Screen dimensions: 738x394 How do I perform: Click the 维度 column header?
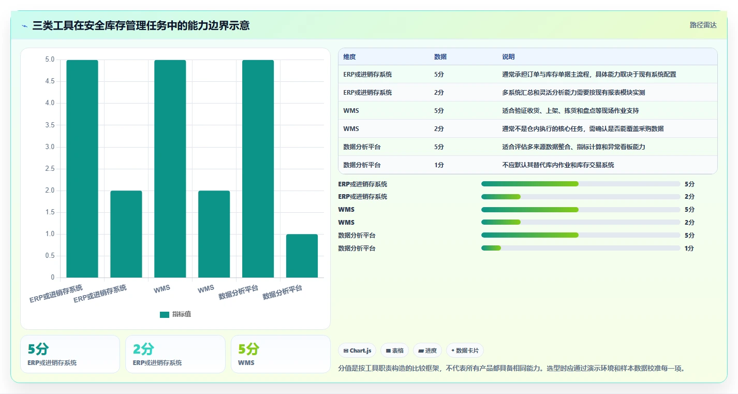349,57
